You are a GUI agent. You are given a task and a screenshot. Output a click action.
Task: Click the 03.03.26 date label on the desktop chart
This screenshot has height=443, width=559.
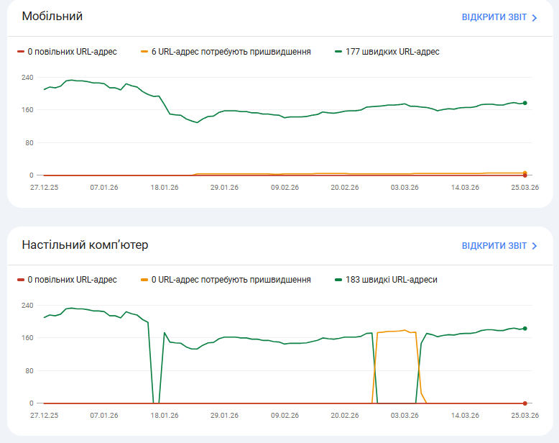coord(405,415)
